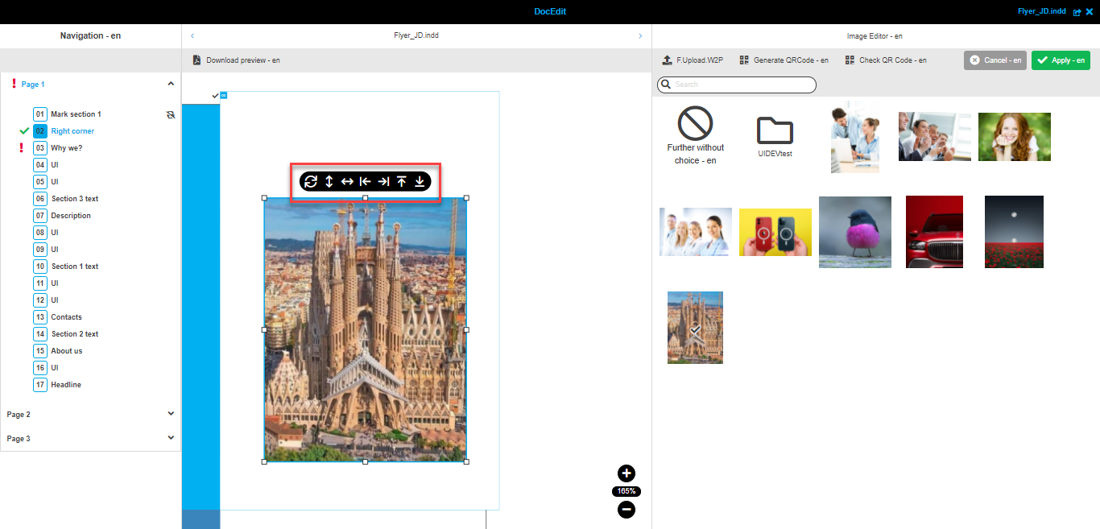This screenshot has width=1100, height=529.
Task: Open the Check QR Code tool
Action: pos(885,60)
